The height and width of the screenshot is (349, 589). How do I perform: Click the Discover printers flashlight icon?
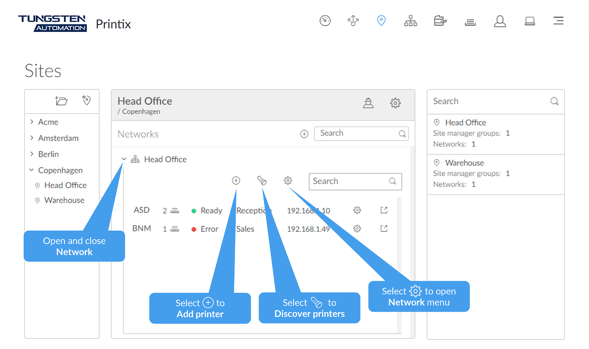(262, 181)
